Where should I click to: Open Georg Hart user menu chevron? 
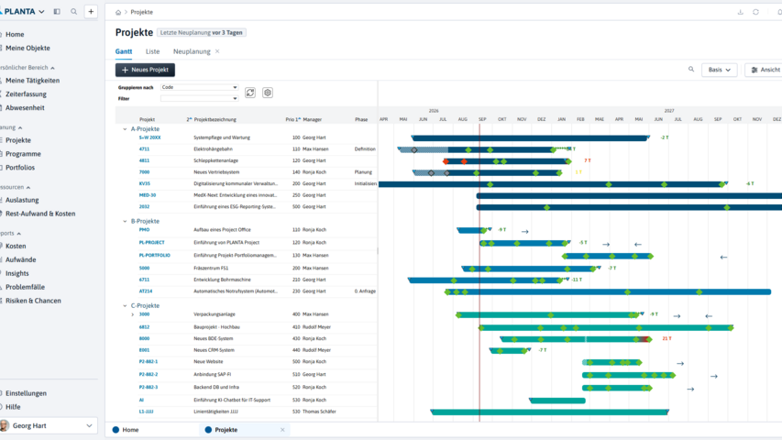pos(89,425)
